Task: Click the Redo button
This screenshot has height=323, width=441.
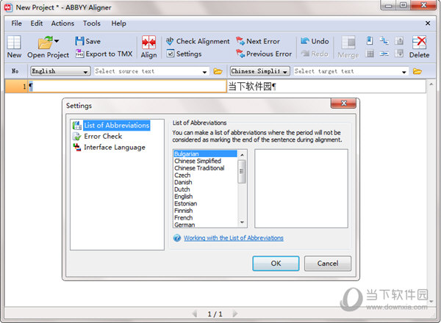Action: (x=315, y=54)
